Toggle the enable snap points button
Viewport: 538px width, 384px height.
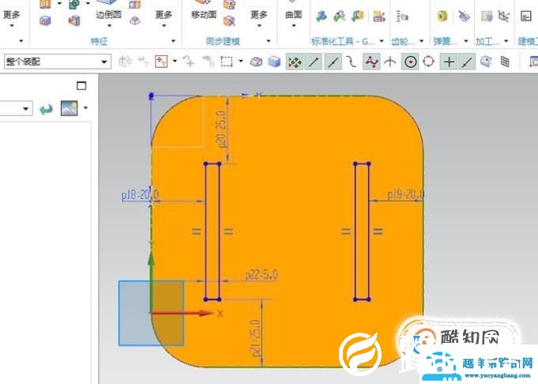(x=295, y=62)
